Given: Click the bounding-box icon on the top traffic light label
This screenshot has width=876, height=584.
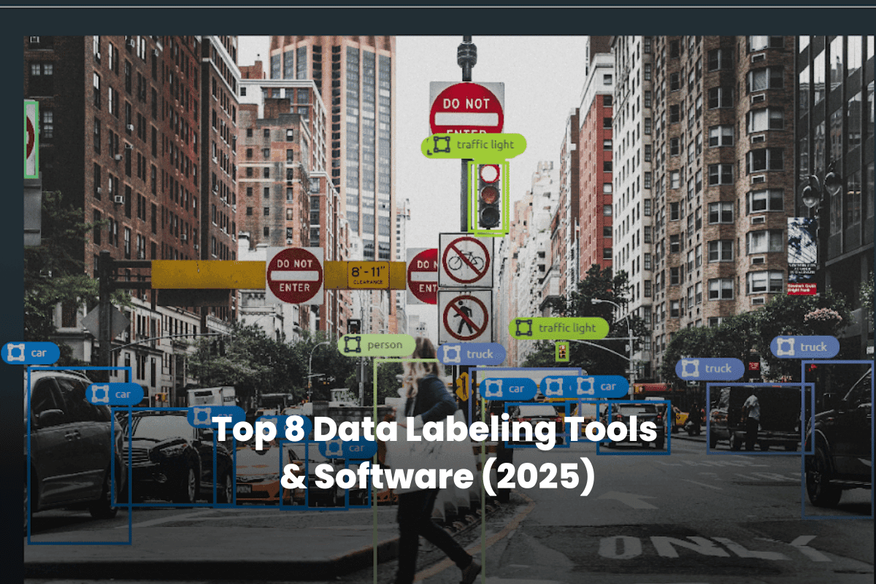Looking at the screenshot, I should pyautogui.click(x=442, y=145).
